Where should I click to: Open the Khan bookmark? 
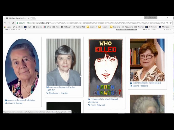coord(56,27)
